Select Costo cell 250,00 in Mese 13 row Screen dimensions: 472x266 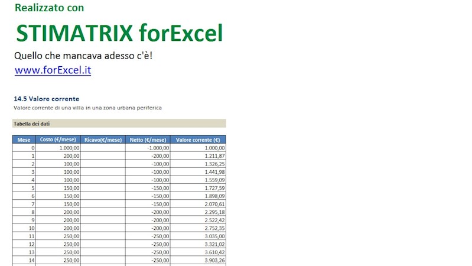58,252
